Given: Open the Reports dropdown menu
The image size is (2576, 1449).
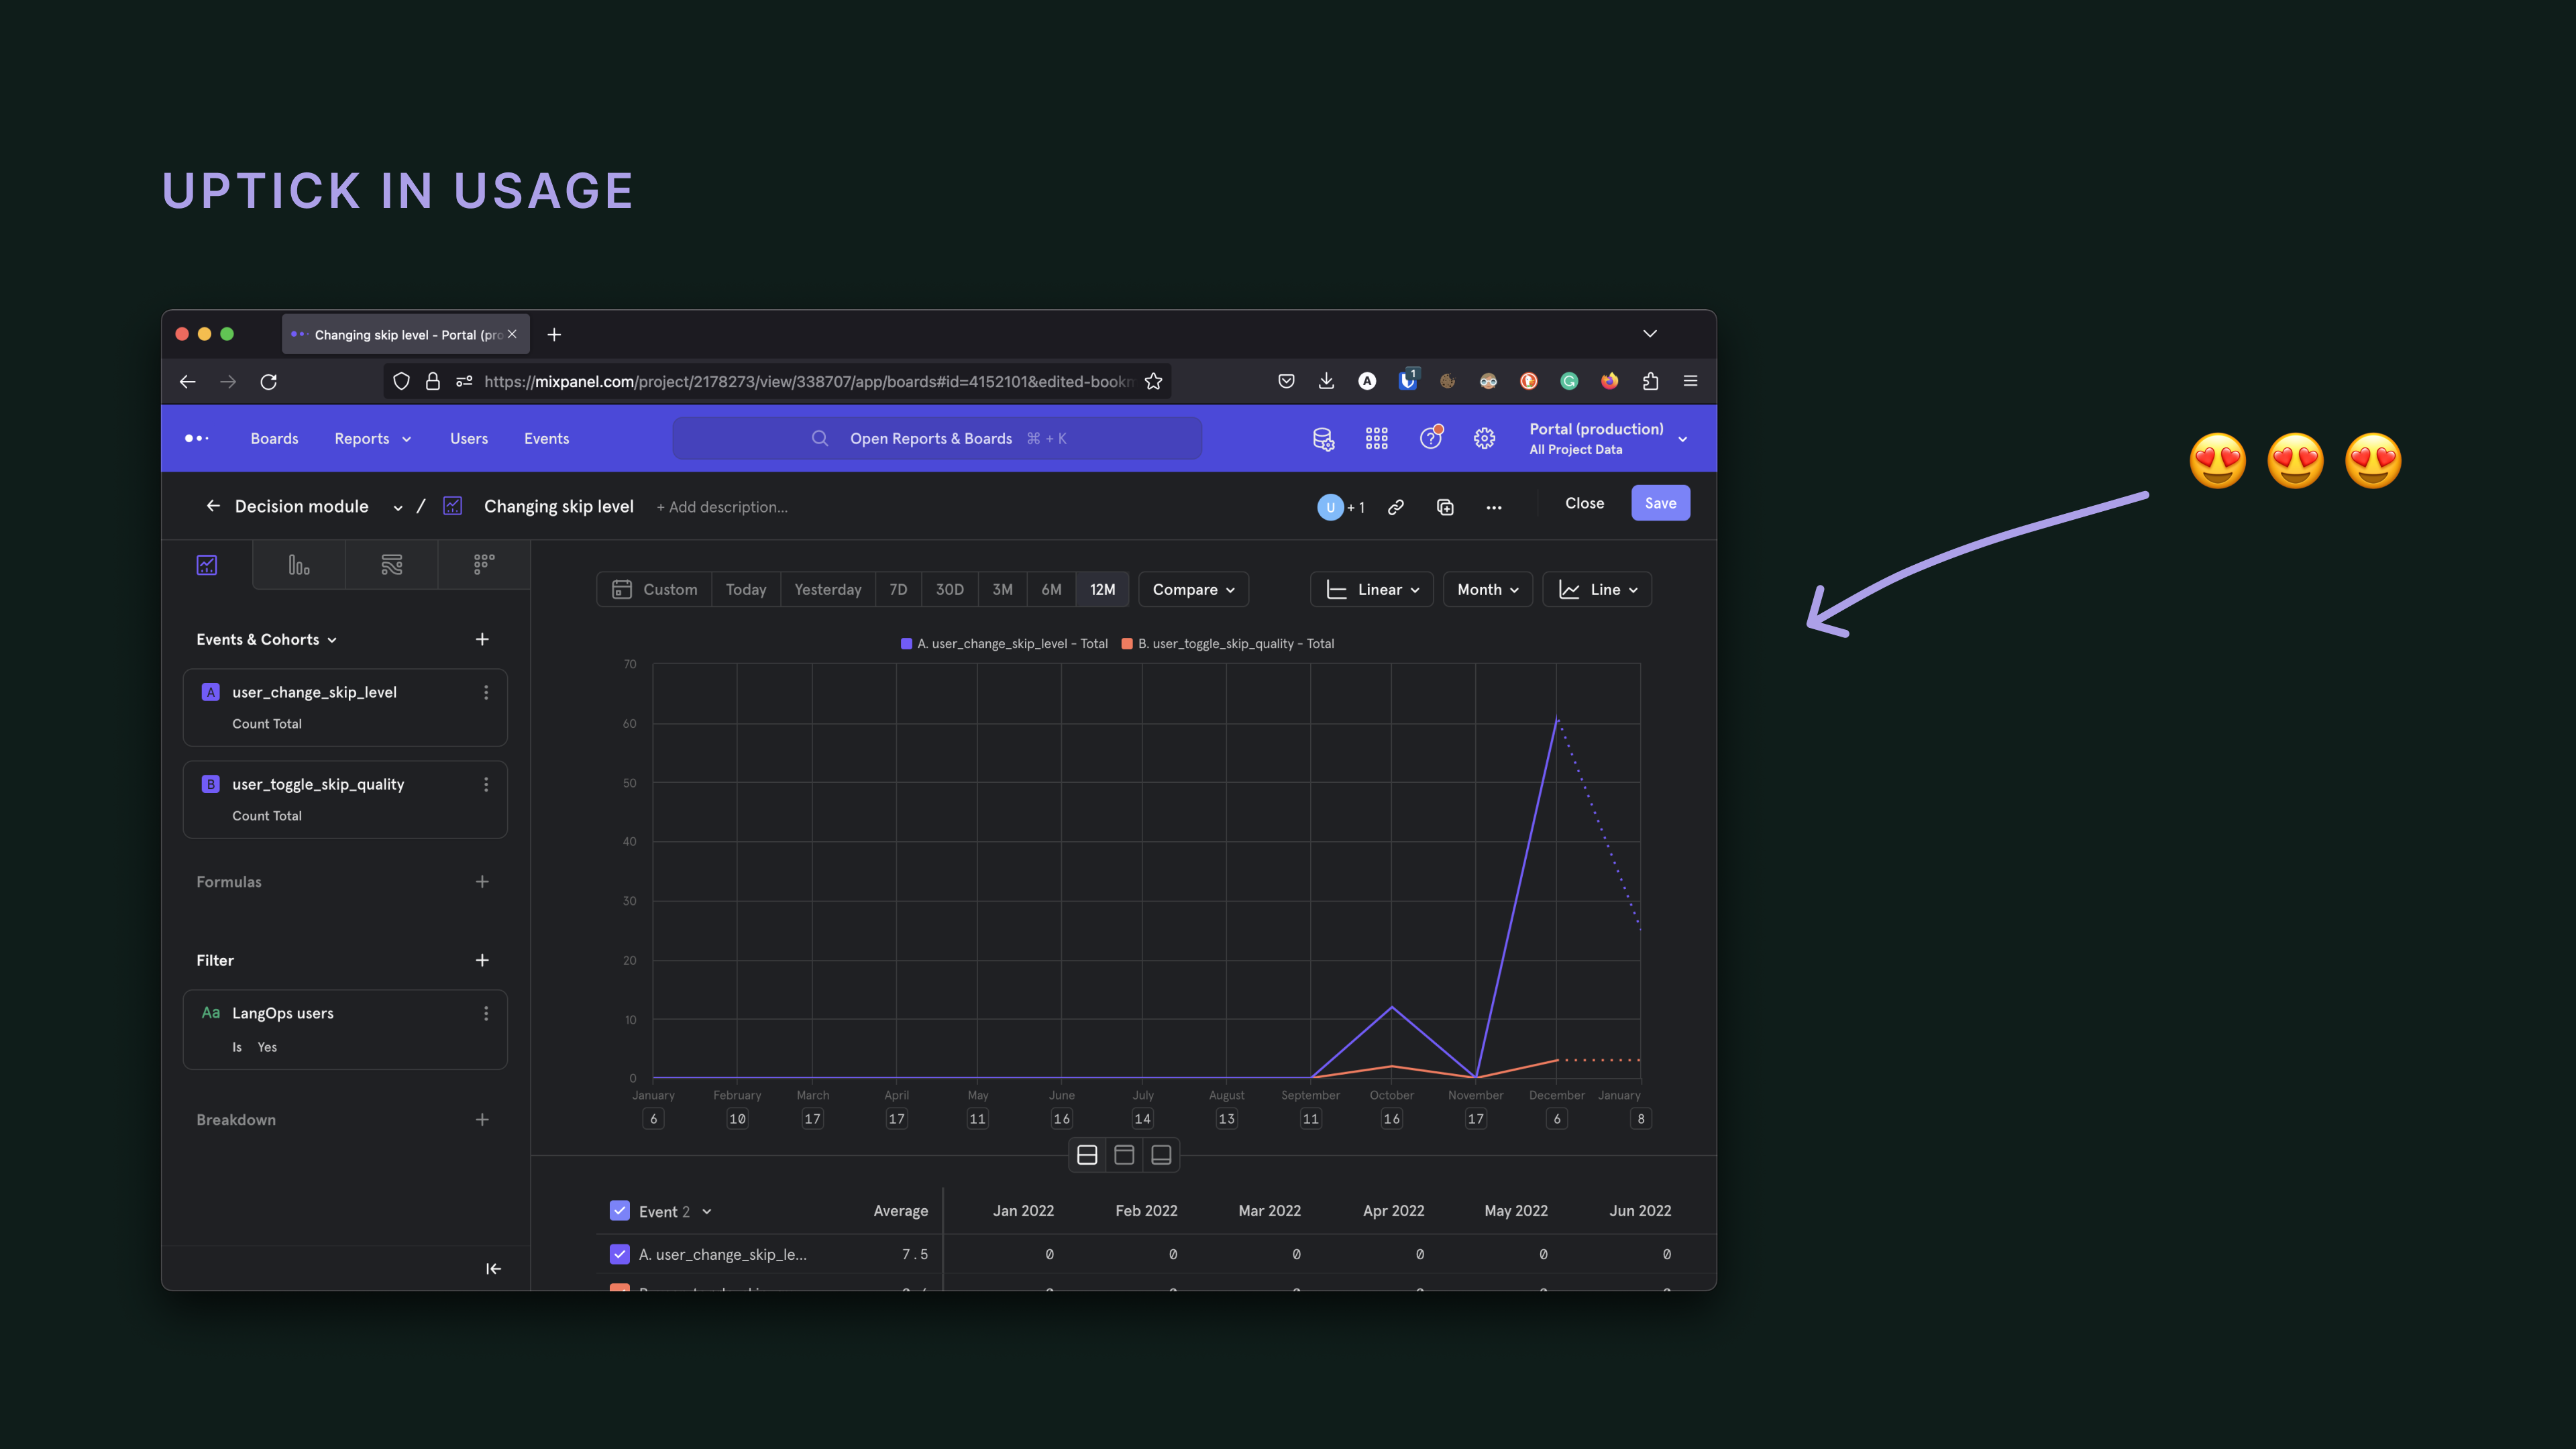Looking at the screenshot, I should (x=373, y=438).
